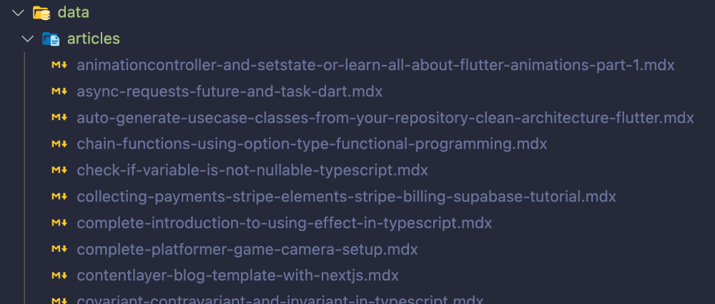Click markdown icon beside complete-introduction-to-using-effect file
Image resolution: width=715 pixels, height=304 pixels.
[x=59, y=222]
